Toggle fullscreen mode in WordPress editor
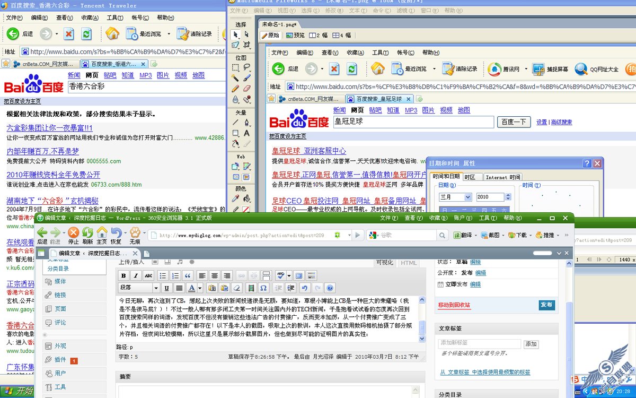 tap(298, 275)
